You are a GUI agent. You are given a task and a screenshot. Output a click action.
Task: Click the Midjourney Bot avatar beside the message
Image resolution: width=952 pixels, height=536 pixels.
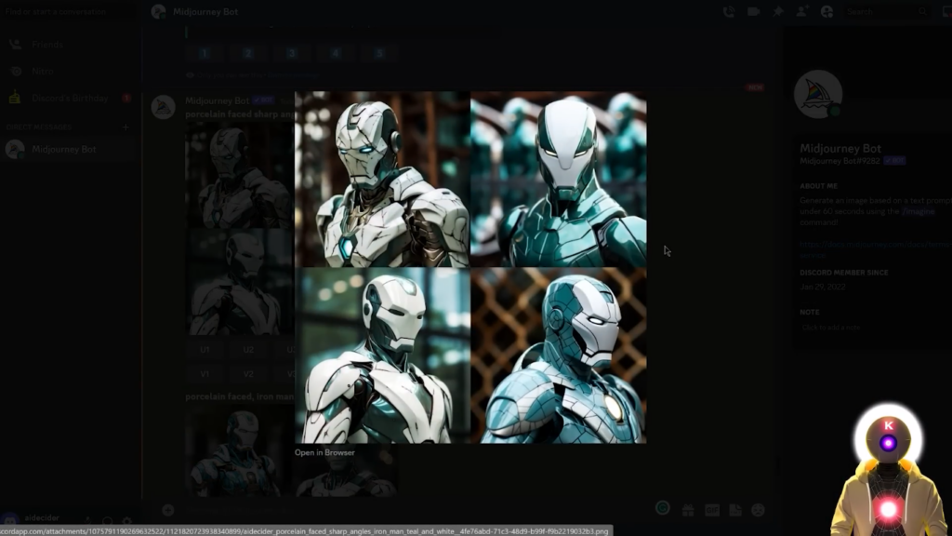(x=163, y=107)
